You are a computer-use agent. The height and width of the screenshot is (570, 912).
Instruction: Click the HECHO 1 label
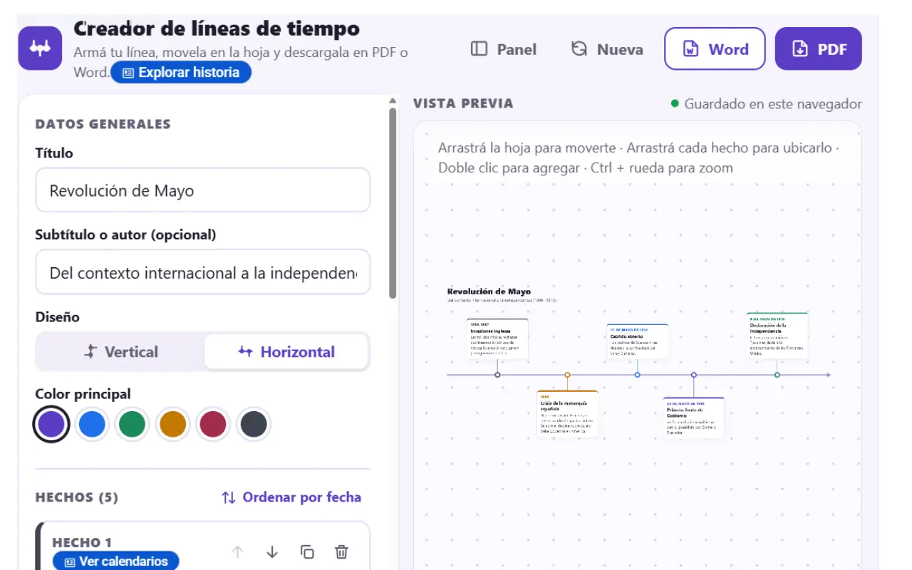point(82,542)
